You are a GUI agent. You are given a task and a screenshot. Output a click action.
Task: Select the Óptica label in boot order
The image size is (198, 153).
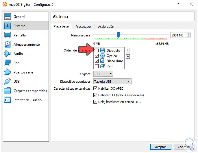point(112,56)
